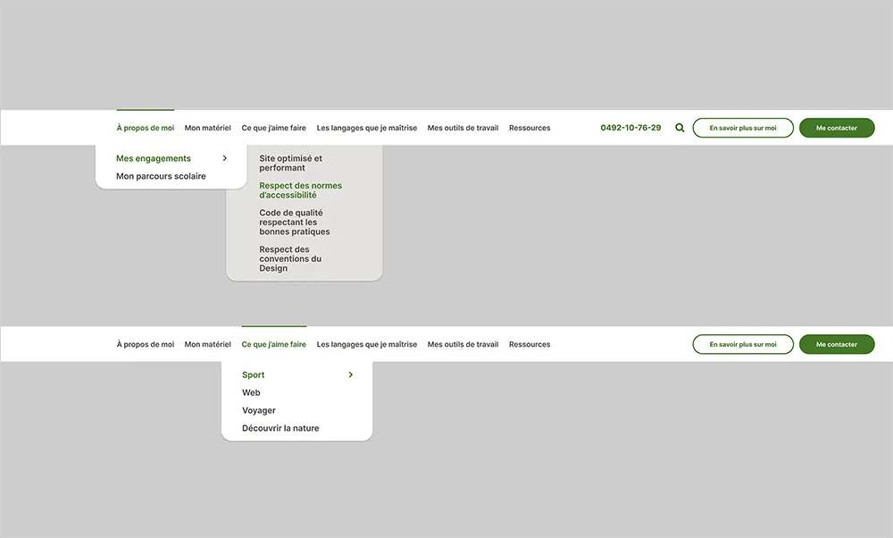Select Mon parcours scolaire menu entry
The height and width of the screenshot is (538, 893).
(x=161, y=176)
